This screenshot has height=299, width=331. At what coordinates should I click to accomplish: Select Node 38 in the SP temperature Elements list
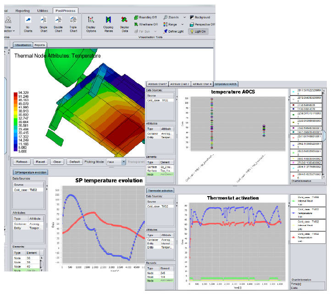(x=27, y=258)
